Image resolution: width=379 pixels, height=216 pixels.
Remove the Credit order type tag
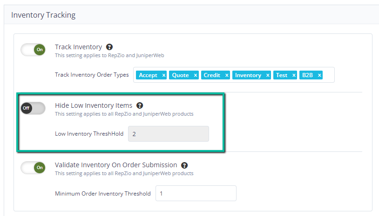(x=227, y=75)
